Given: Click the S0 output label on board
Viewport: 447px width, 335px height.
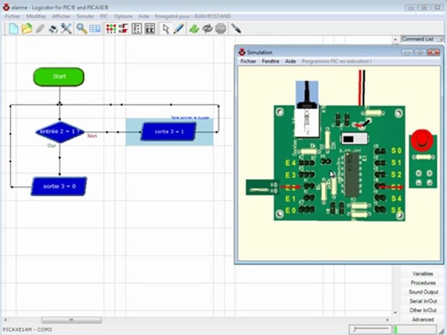Looking at the screenshot, I should point(396,151).
